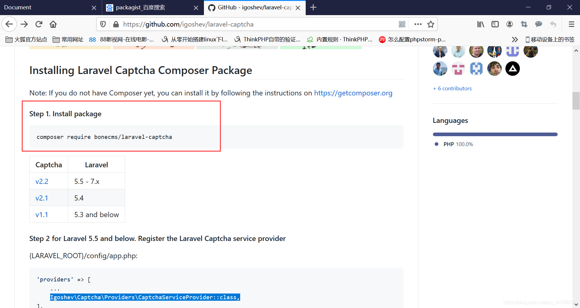Open the chat bubble toolbar icon
The height and width of the screenshot is (308, 580).
538,24
